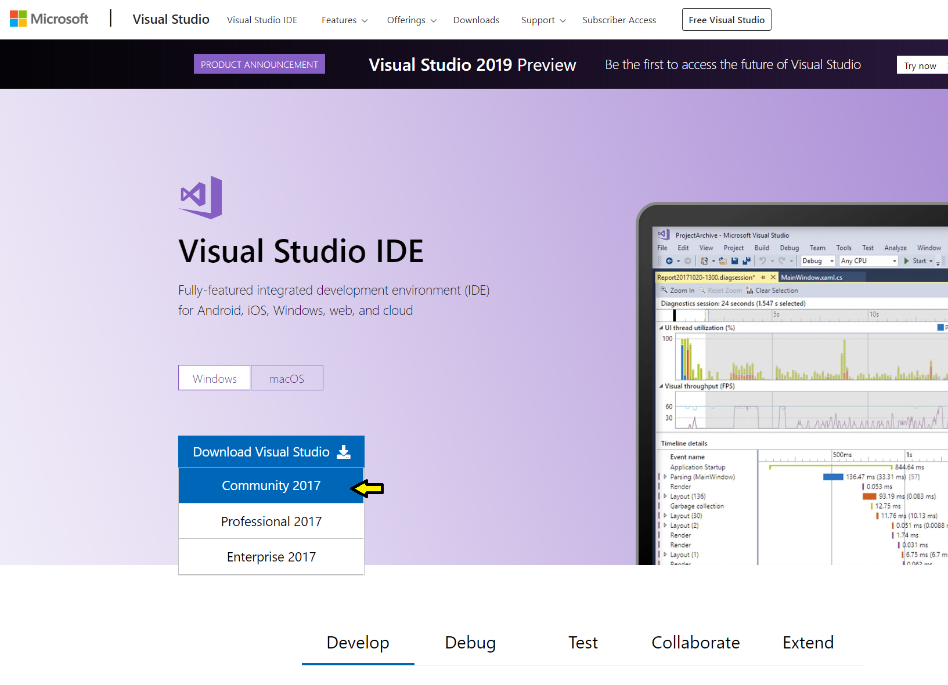Click the Visual Studio IDE page heading
Screen dimensions: 948x685
pos(301,251)
